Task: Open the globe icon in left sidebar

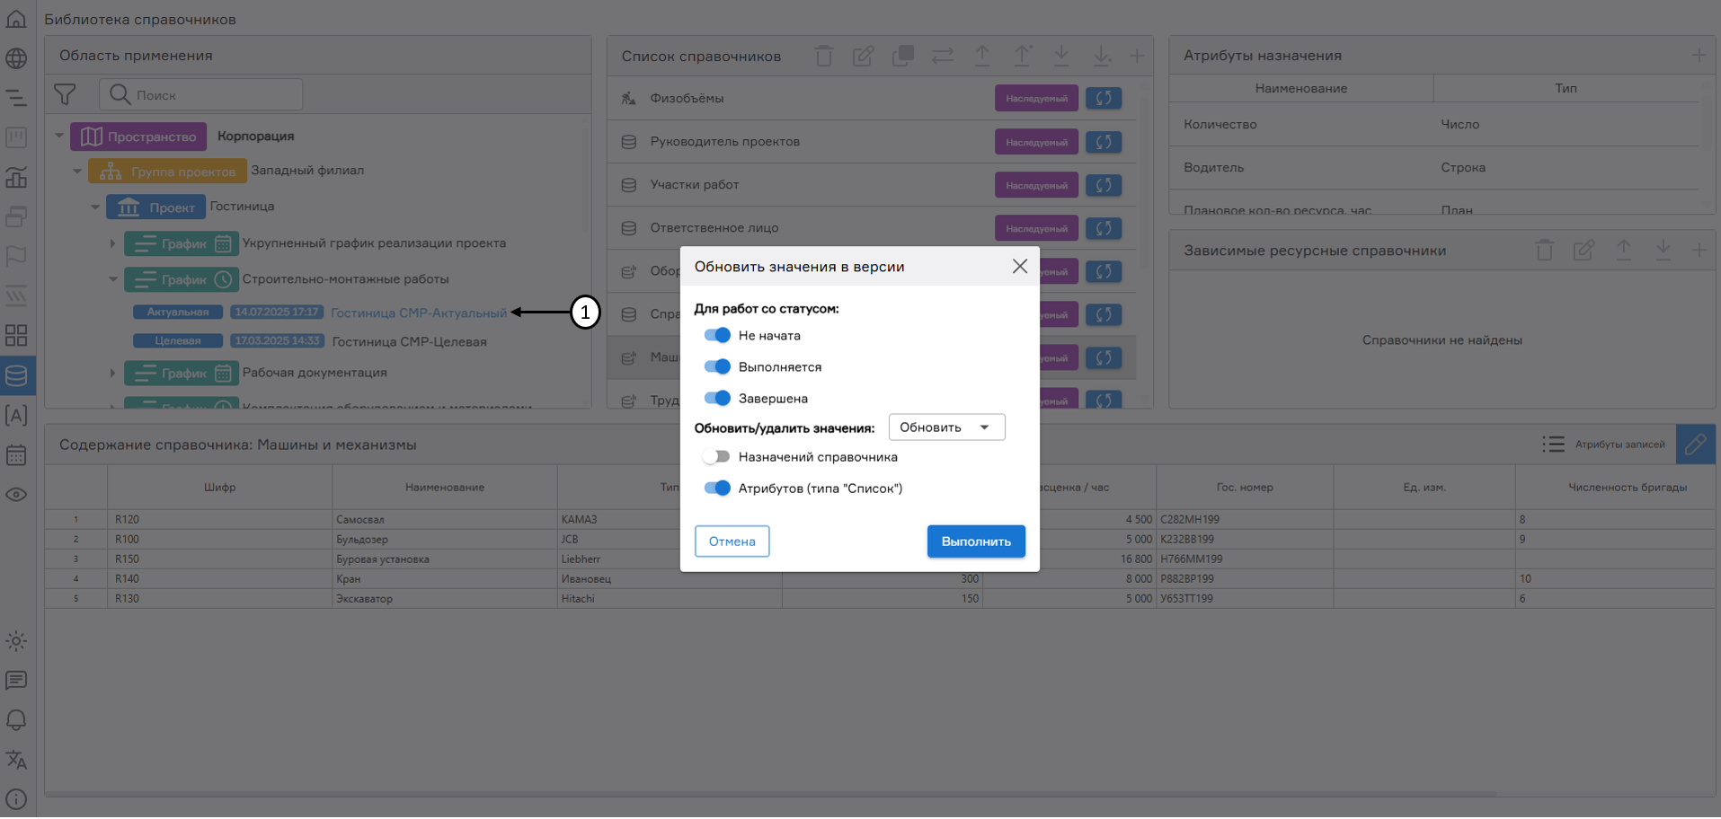Action: pos(16,58)
